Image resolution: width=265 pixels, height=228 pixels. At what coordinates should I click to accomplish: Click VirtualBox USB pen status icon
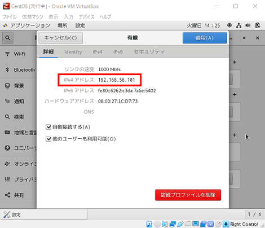(180, 224)
